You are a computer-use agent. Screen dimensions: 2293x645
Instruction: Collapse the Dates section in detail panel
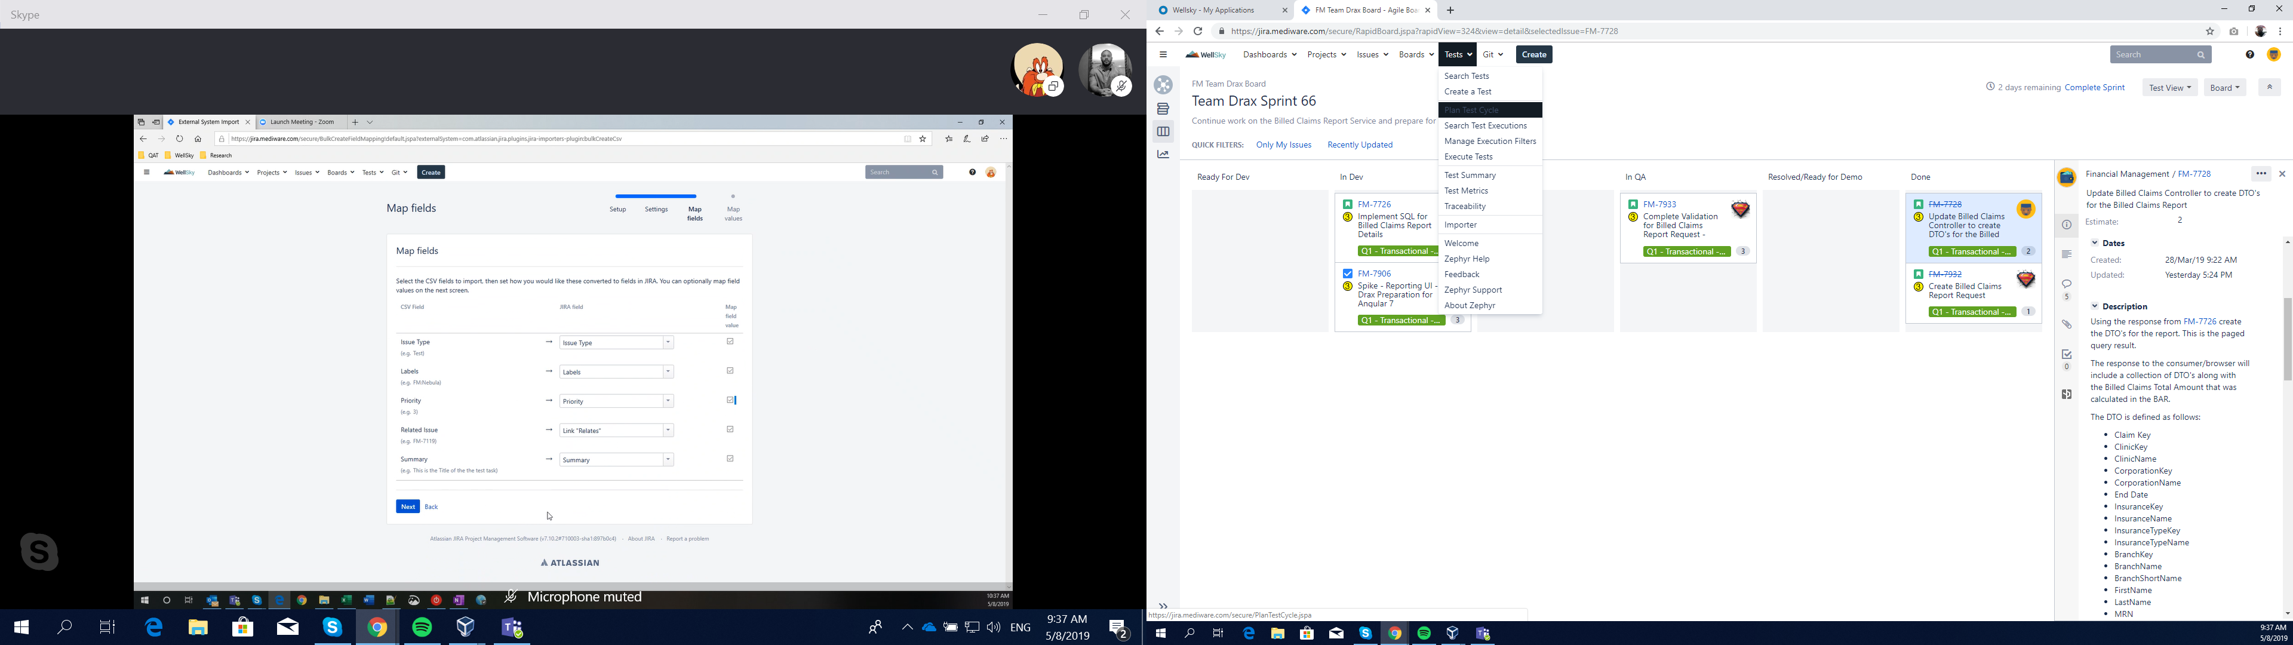[2095, 243]
